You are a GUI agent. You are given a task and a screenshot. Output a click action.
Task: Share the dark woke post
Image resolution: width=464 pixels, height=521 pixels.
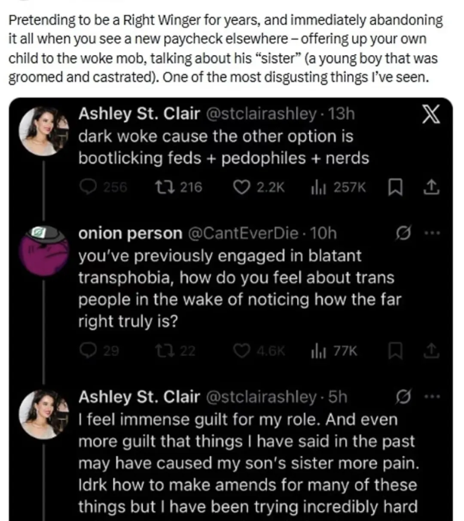(x=432, y=187)
